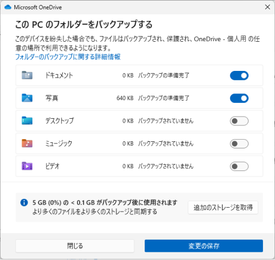Click より多くのファイルをより多くのストレージと同期する text

tap(95, 212)
